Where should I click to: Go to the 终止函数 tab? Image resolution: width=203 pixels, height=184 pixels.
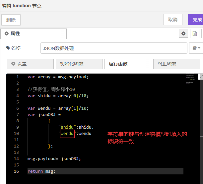point(176,64)
